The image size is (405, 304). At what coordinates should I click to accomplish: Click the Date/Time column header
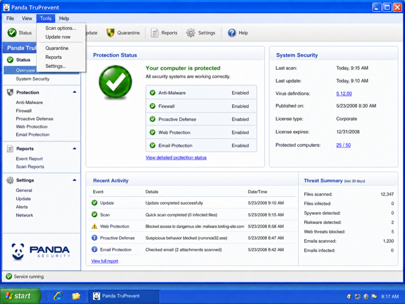pyautogui.click(x=257, y=192)
